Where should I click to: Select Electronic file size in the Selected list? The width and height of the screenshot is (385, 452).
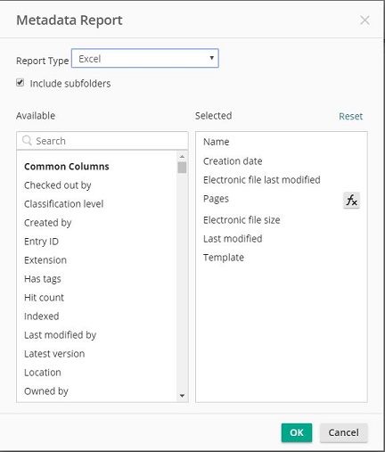tap(242, 220)
